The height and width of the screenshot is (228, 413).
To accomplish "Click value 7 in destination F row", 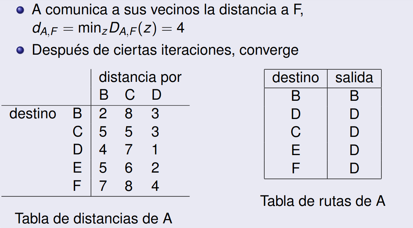I will point(103,186).
